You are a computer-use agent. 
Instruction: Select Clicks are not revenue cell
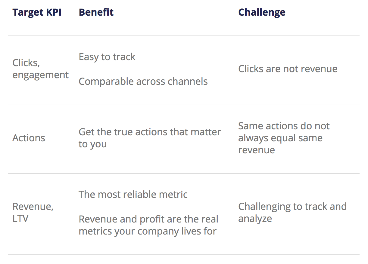[x=288, y=69]
